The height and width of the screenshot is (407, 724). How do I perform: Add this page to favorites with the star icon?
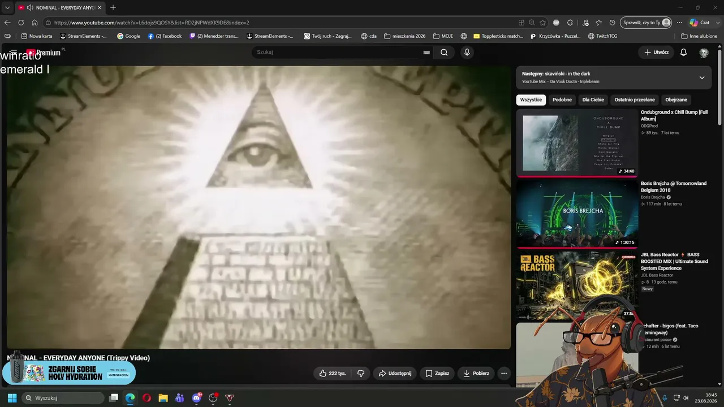(x=542, y=23)
